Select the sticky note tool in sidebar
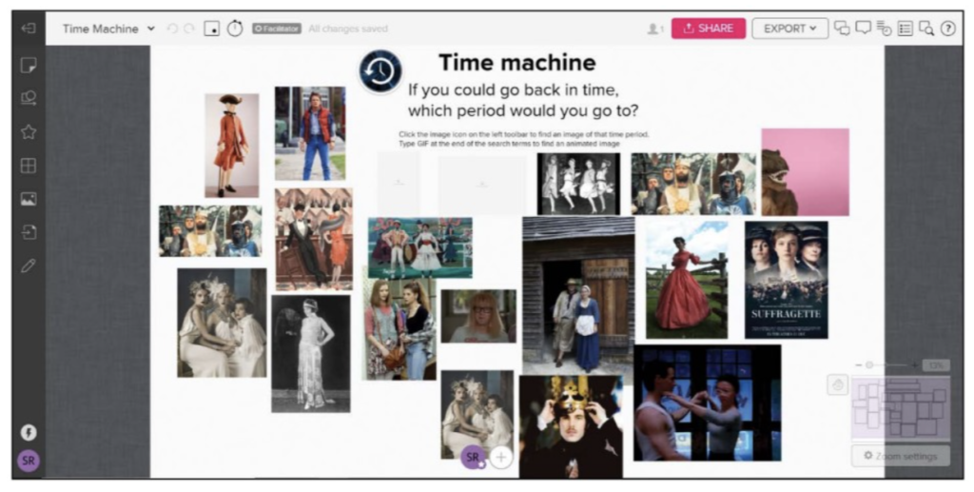 (x=29, y=65)
